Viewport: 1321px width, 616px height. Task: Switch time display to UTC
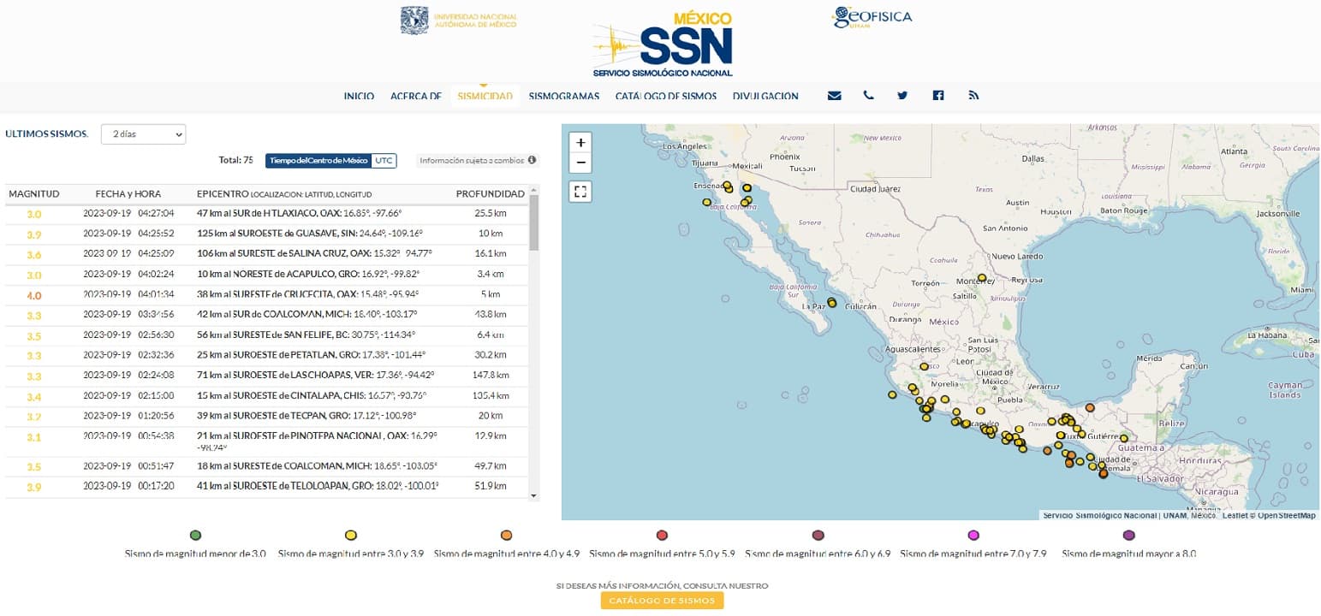pos(384,160)
